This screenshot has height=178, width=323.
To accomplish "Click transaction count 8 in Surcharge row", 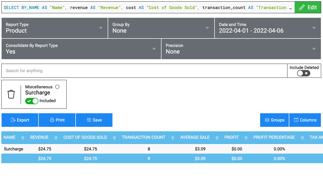I will pos(149,149).
